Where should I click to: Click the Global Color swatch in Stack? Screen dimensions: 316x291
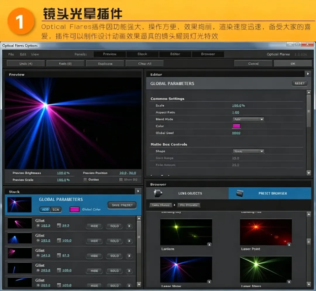pos(75,209)
